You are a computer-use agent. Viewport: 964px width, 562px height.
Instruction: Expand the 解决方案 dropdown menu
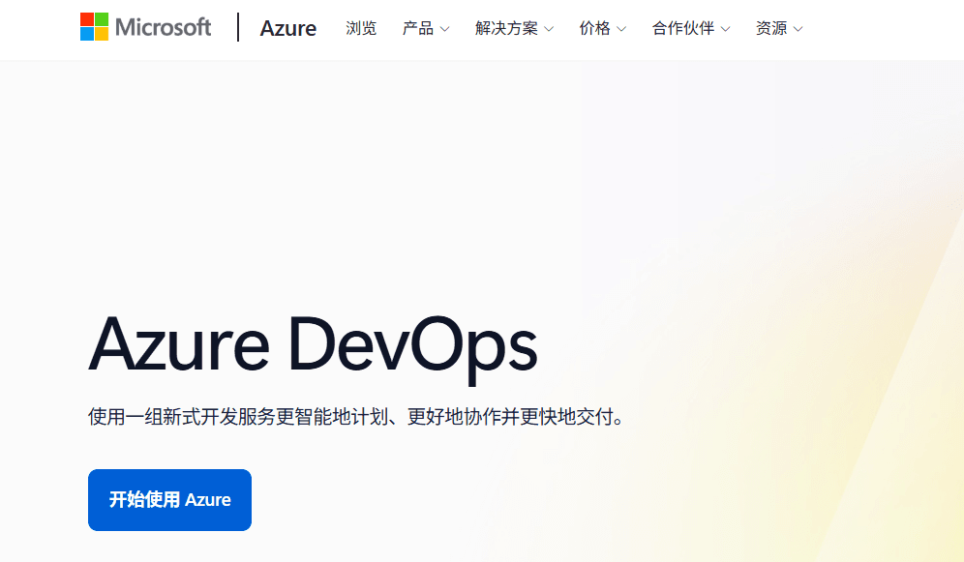point(515,28)
